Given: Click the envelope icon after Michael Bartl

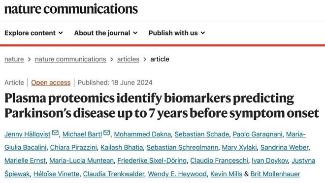Looking at the screenshot, I should [106, 132].
